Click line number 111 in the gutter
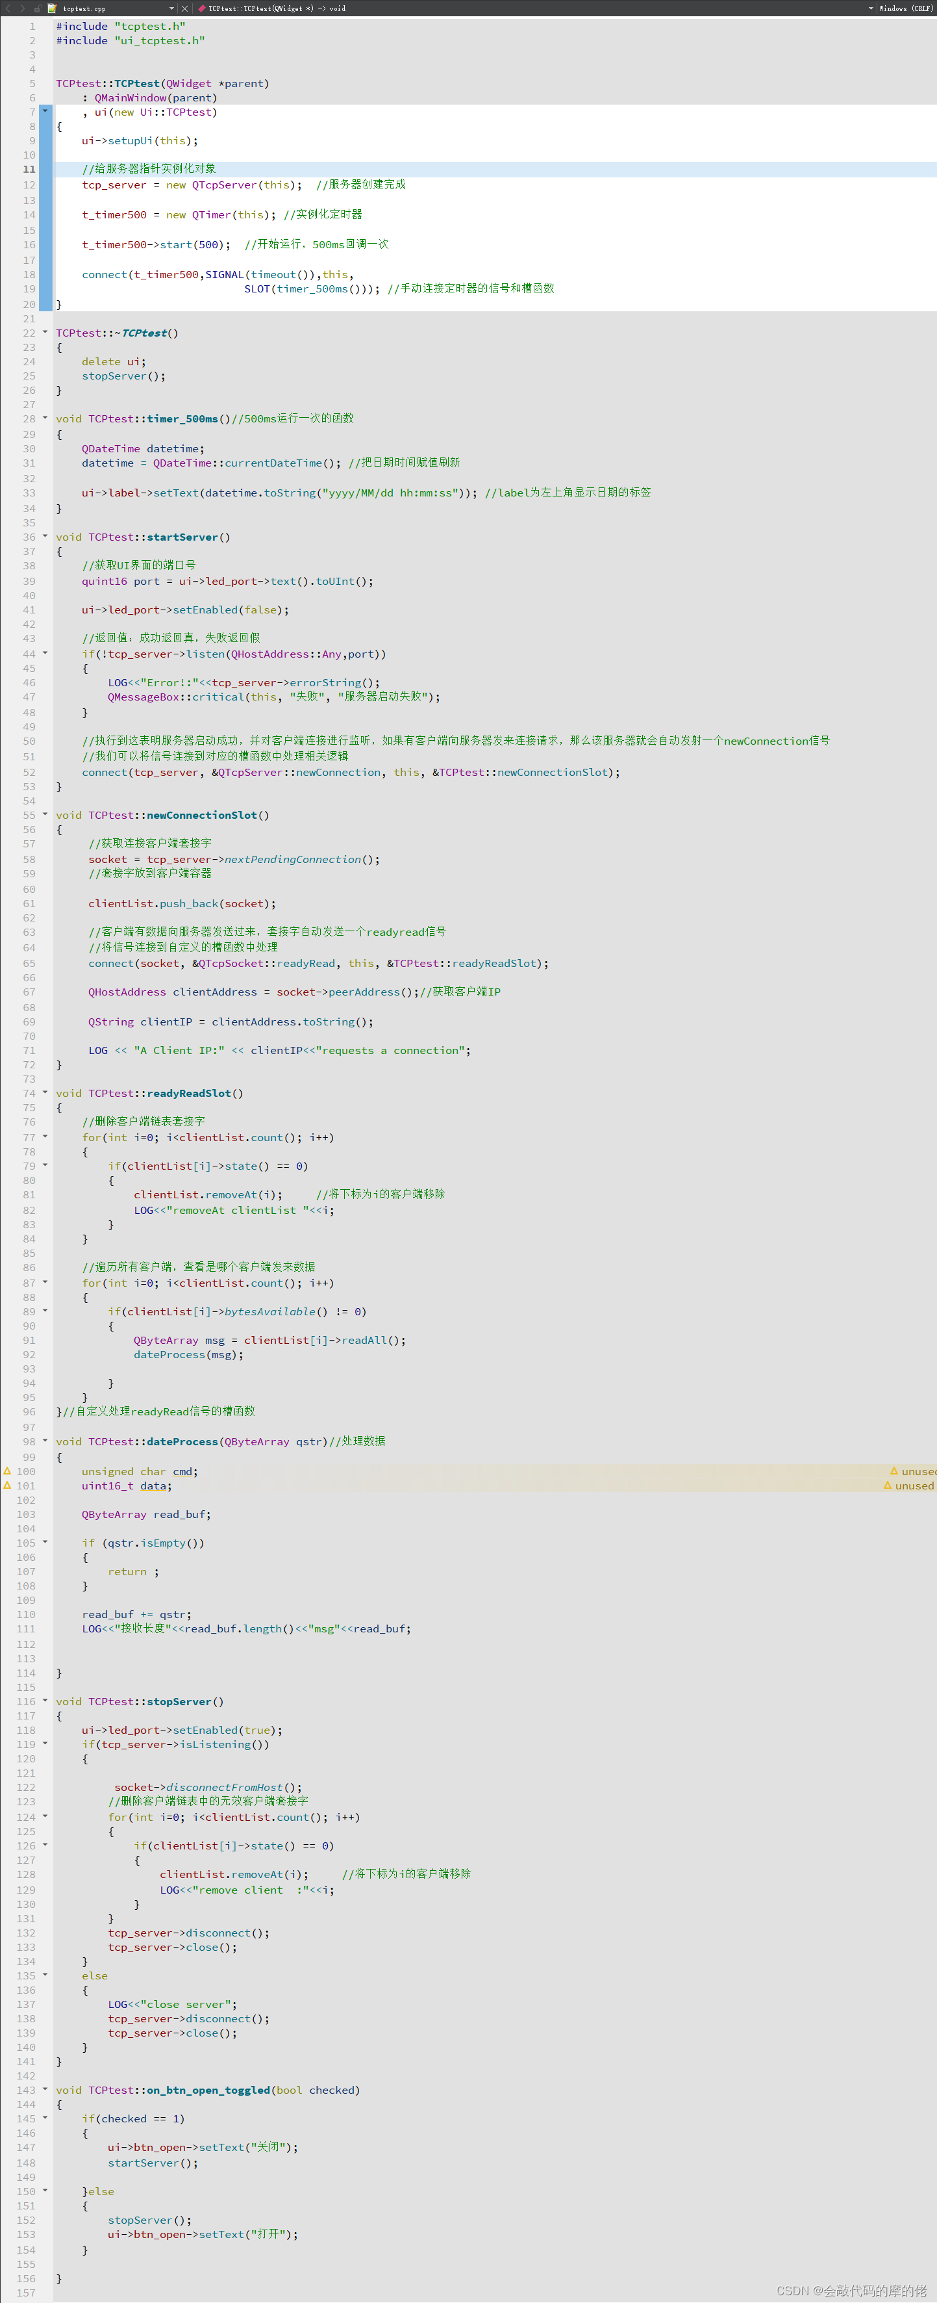The image size is (937, 2303). tap(27, 1629)
